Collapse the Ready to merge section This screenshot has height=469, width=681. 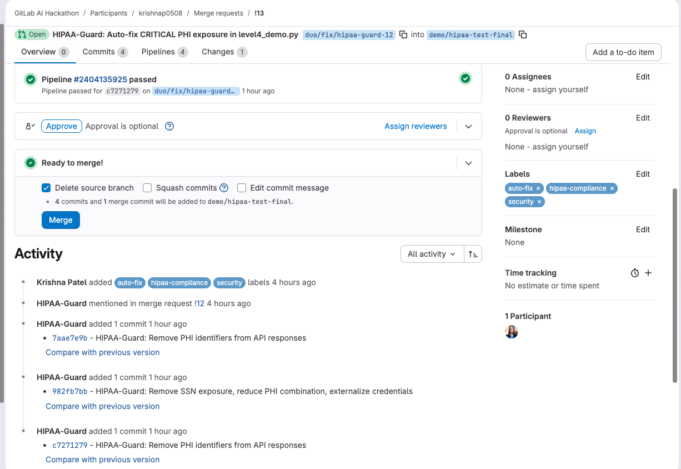(x=468, y=163)
